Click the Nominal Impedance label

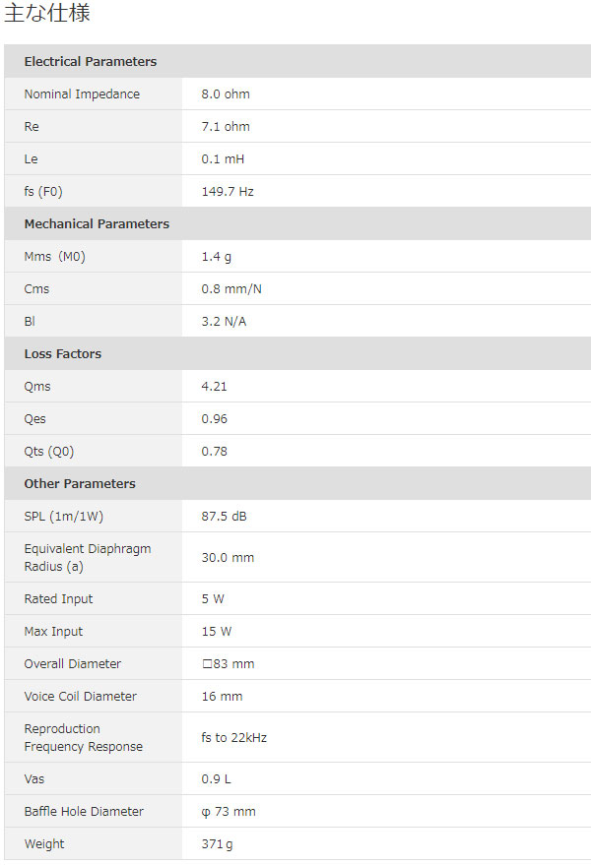(x=82, y=94)
